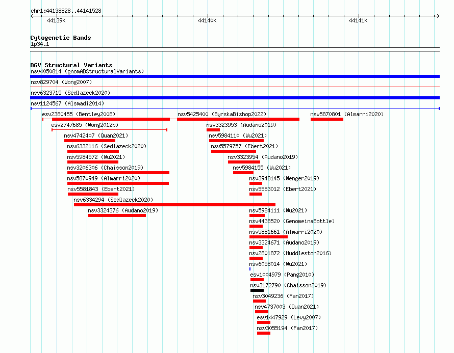Viewport: 454px width, 353px height.
Task: Click the DGV Structural Variants track title
Action: [x=71, y=65]
